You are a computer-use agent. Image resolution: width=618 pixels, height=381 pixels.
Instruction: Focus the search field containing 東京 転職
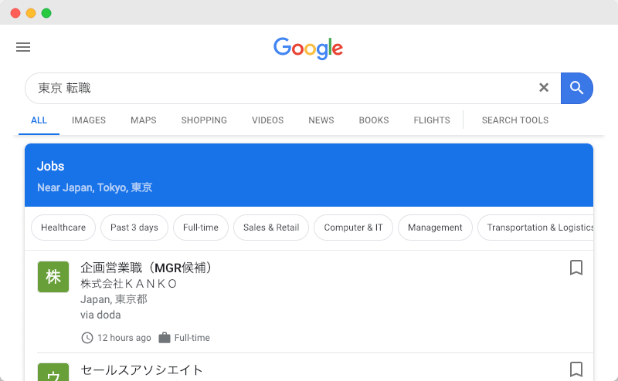click(293, 88)
